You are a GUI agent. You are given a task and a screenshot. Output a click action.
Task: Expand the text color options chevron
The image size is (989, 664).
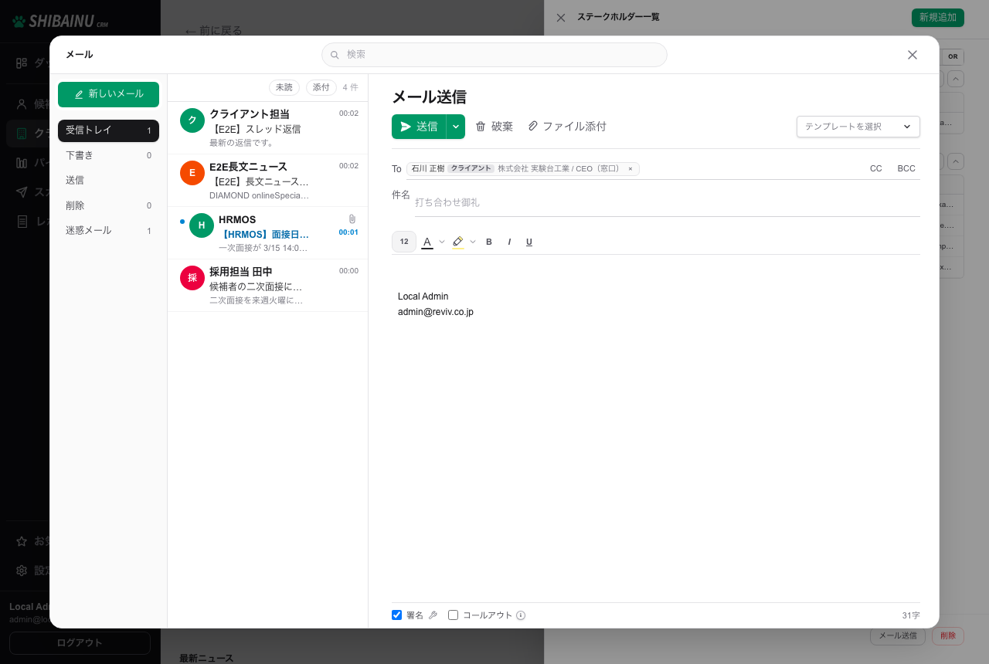(442, 242)
